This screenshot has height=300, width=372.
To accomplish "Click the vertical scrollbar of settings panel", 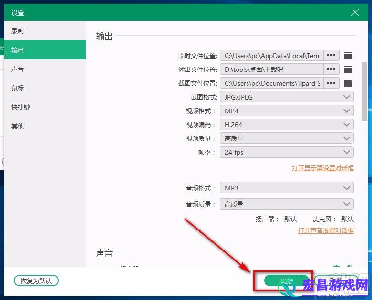I will (365, 92).
